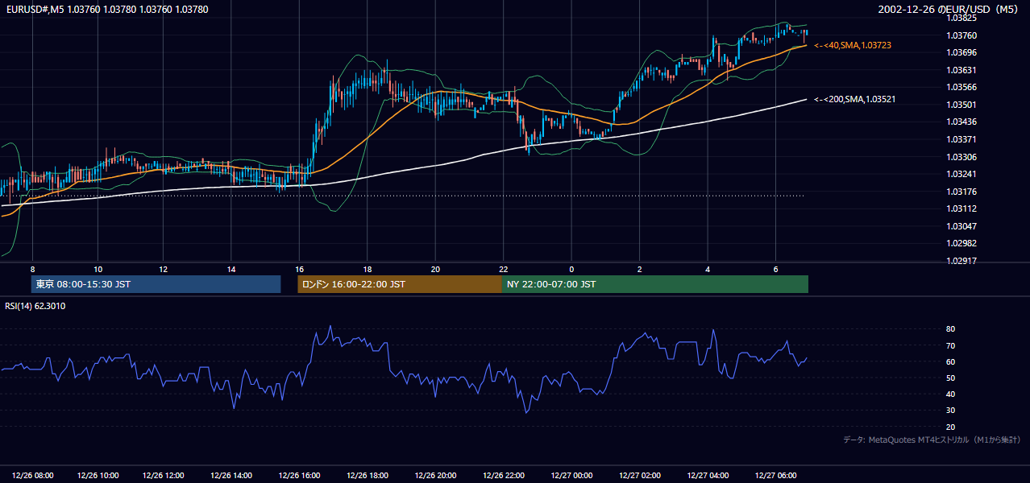The height and width of the screenshot is (483, 1030).
Task: Click RSI scale value 60
Action: [x=951, y=362]
